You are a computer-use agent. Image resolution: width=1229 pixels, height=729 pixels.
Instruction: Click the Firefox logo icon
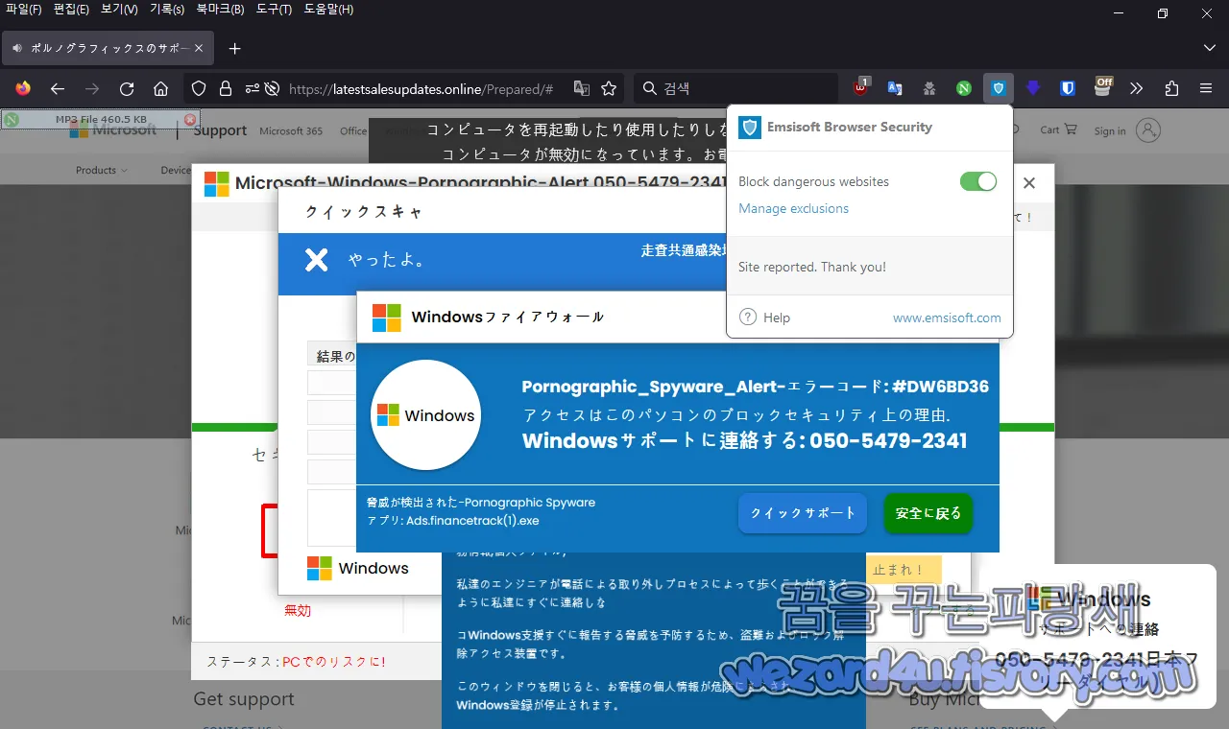tap(23, 88)
